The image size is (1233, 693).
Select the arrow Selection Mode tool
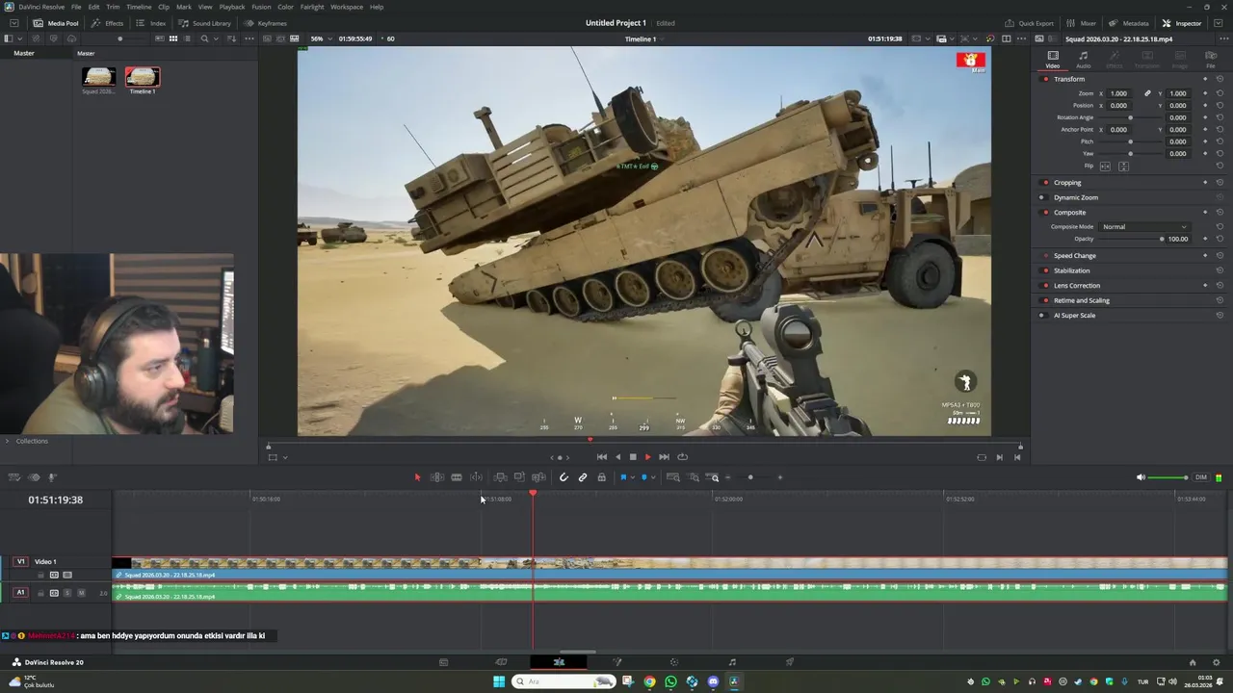click(x=417, y=477)
